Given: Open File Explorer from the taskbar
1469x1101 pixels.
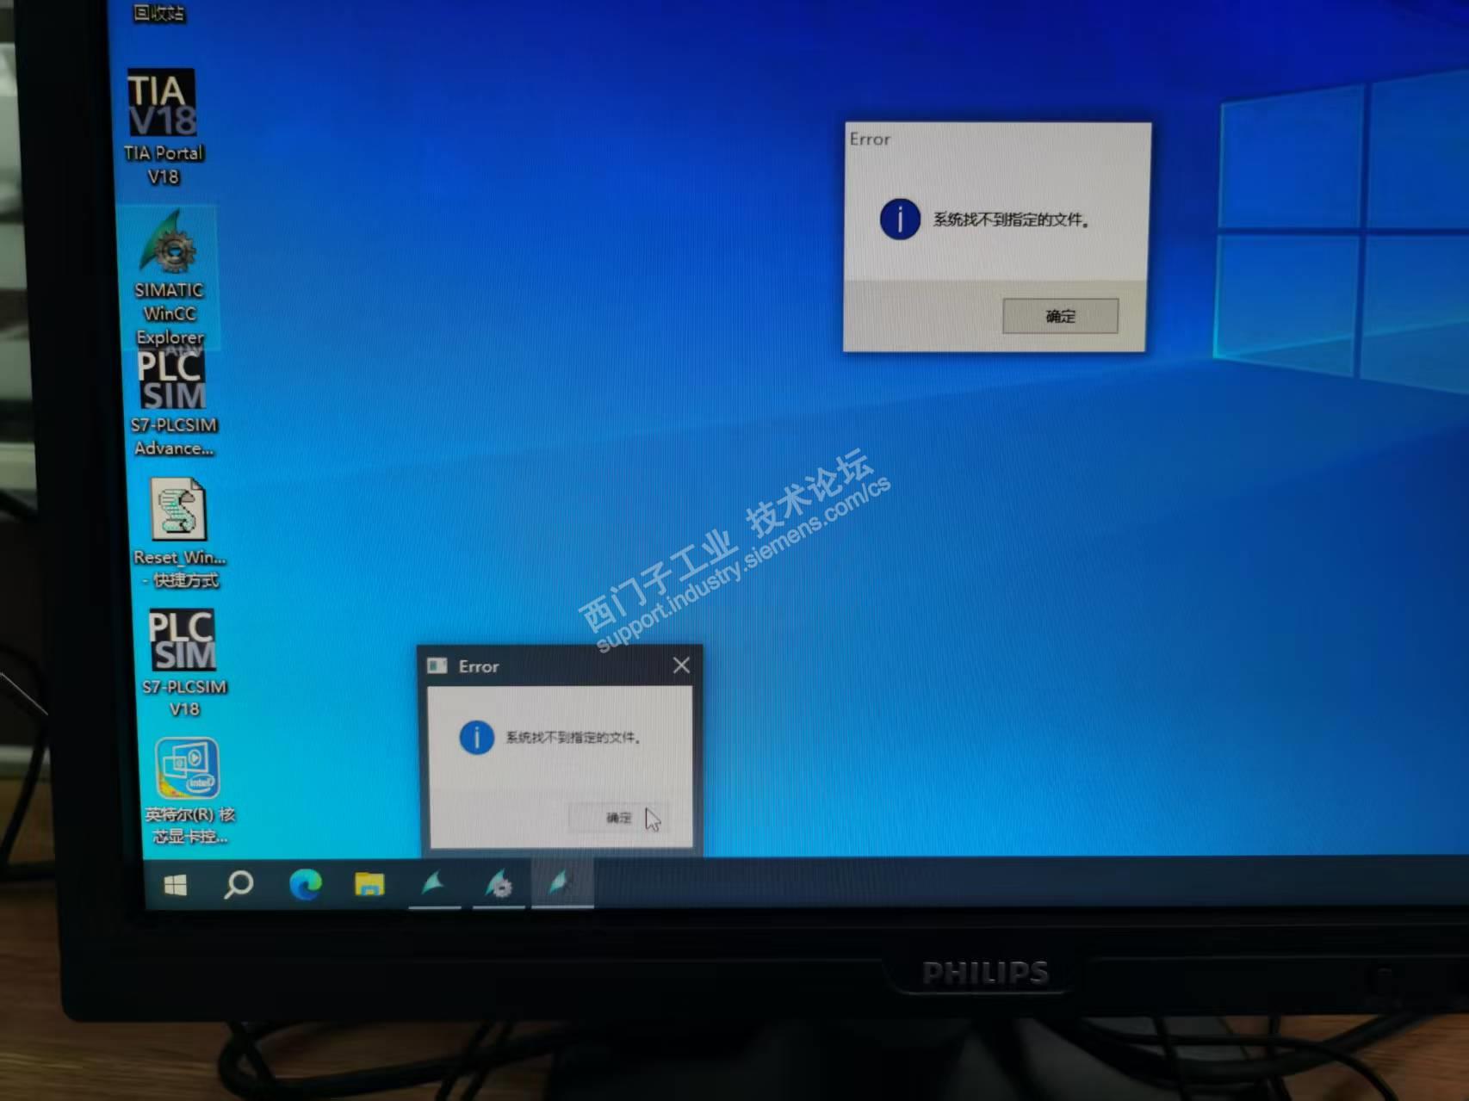Looking at the screenshot, I should [x=369, y=884].
